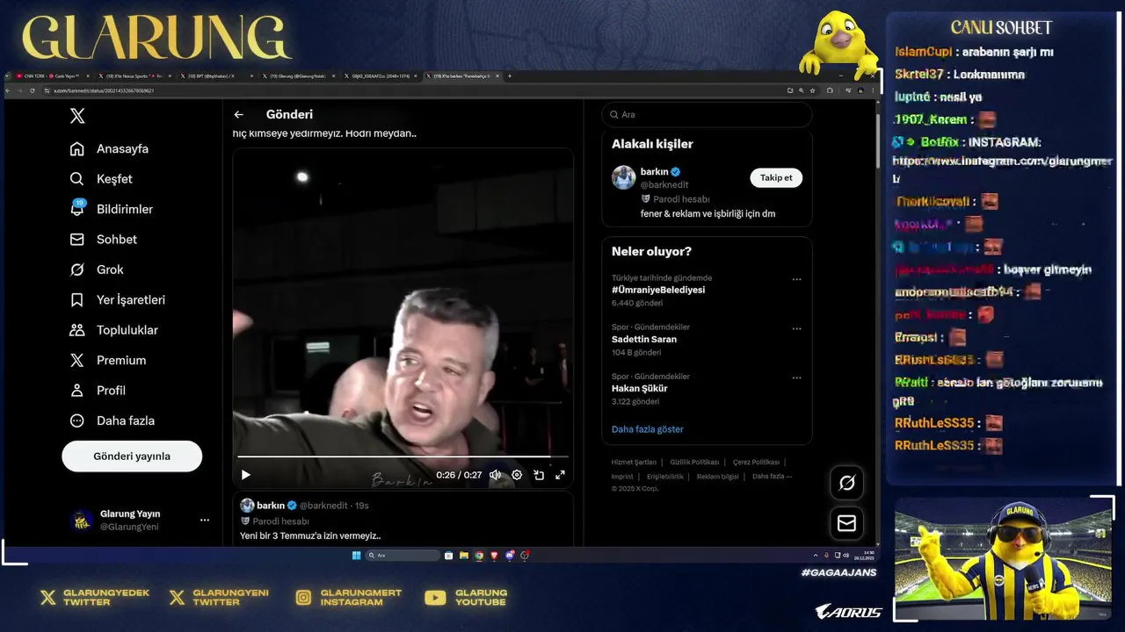The image size is (1125, 632).
Task: Go to Anasayfa in the sidebar
Action: tap(110, 148)
